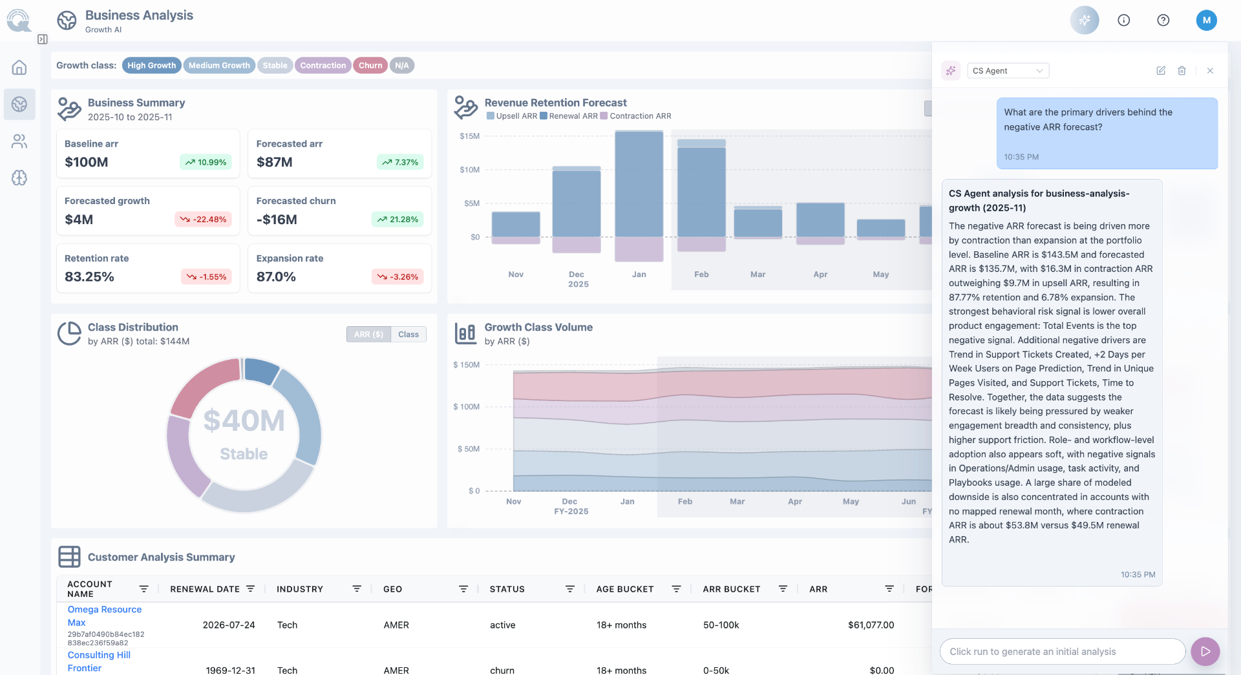Open the info circle icon
Image resolution: width=1241 pixels, height=675 pixels.
(x=1124, y=20)
